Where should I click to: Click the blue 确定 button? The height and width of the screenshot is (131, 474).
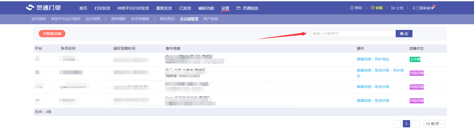(404, 34)
